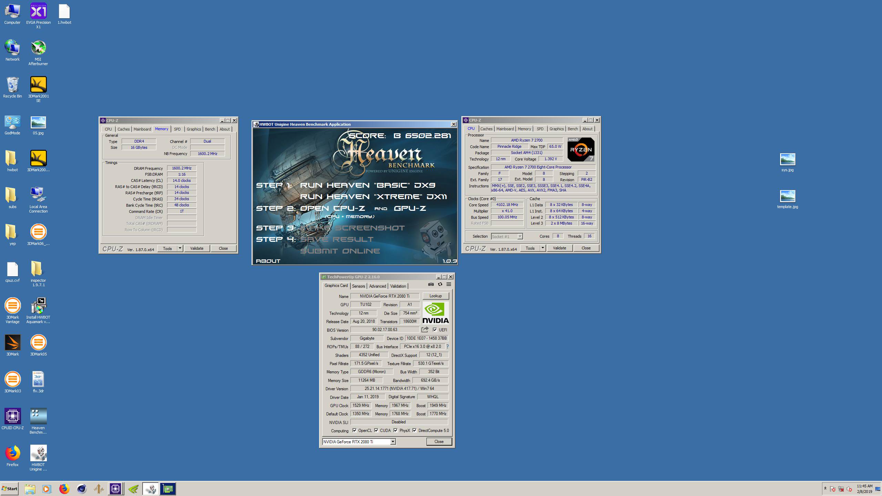Click the Bus Interface question mark
This screenshot has width=882, height=496.
pos(448,347)
